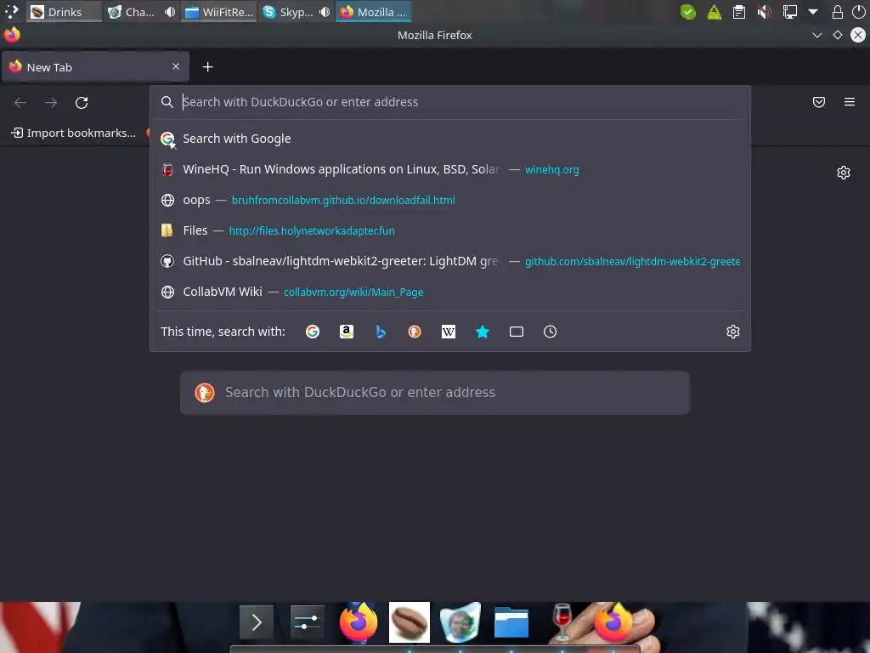The width and height of the screenshot is (870, 653).
Task: Search this time with Amazon icon
Action: (347, 332)
